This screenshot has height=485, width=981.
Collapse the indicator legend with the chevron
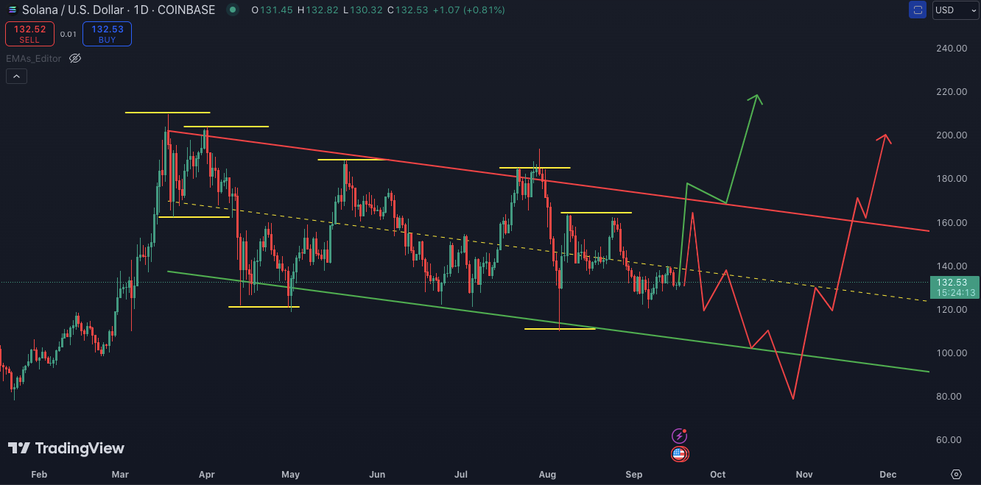click(x=16, y=76)
